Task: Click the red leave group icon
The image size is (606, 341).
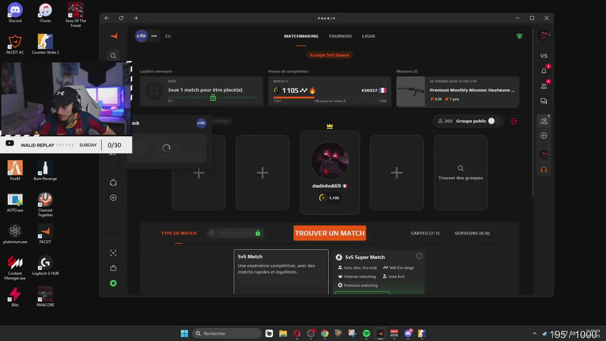Action: 515,121
